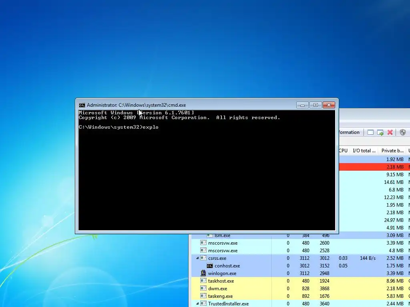Screen dimensions: 410x307
Task: Click the taskeng.exe process icon
Action: click(x=203, y=296)
